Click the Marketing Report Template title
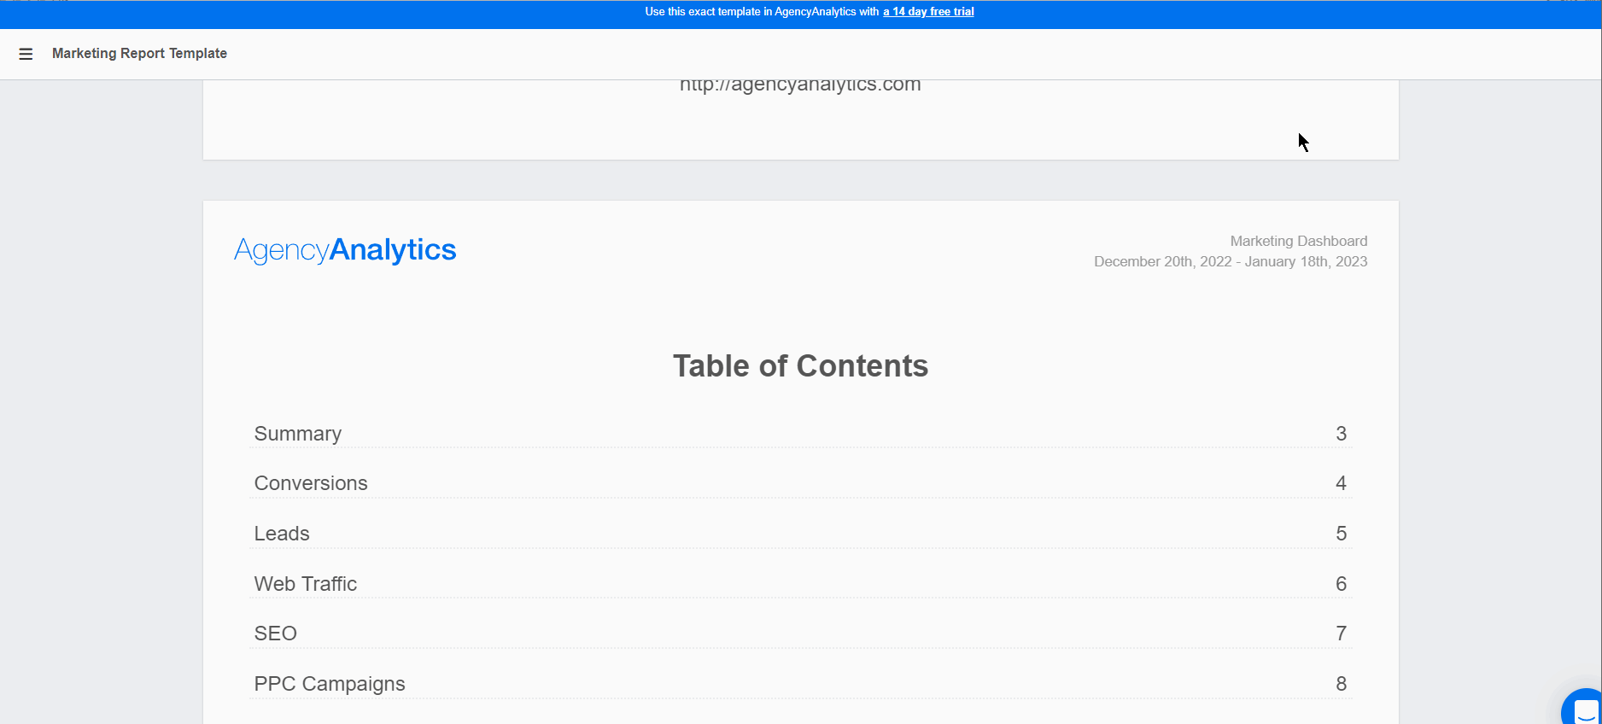Image resolution: width=1602 pixels, height=724 pixels. (139, 53)
